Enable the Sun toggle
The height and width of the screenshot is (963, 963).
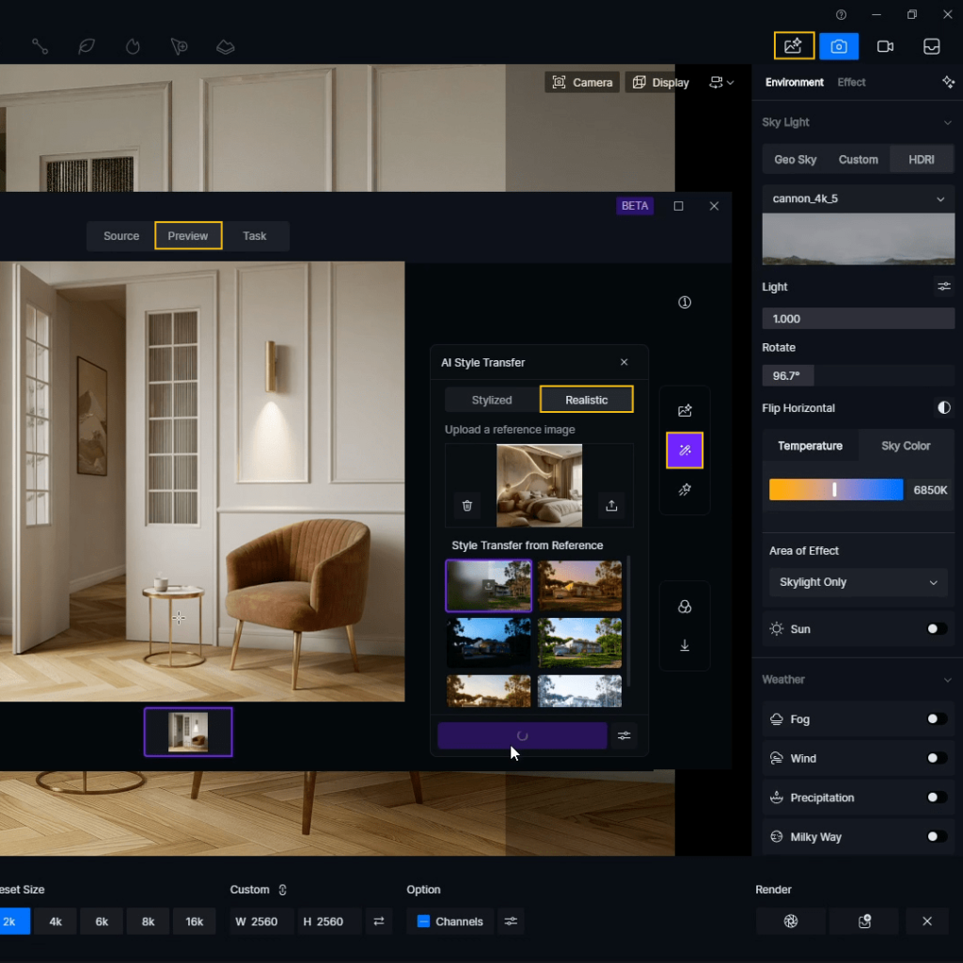(936, 629)
